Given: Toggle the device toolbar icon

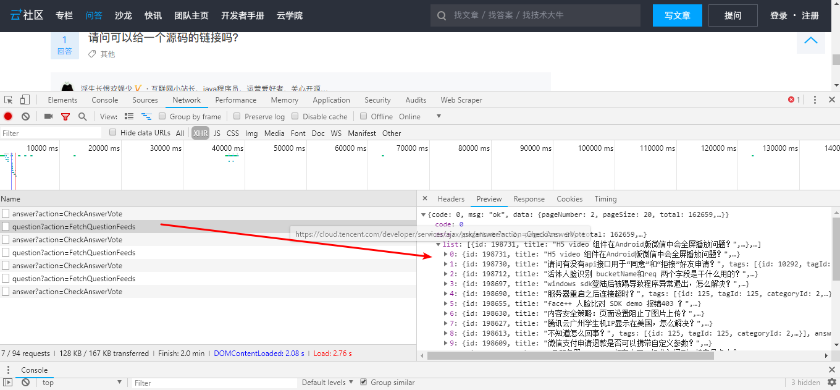Looking at the screenshot, I should click(x=25, y=100).
